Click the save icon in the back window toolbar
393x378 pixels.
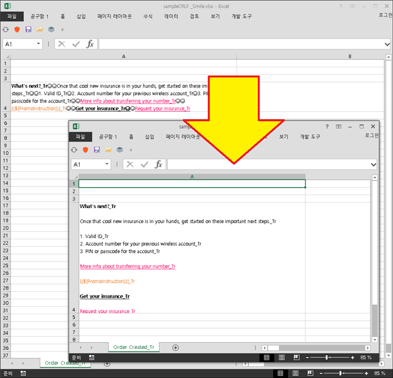(x=28, y=30)
